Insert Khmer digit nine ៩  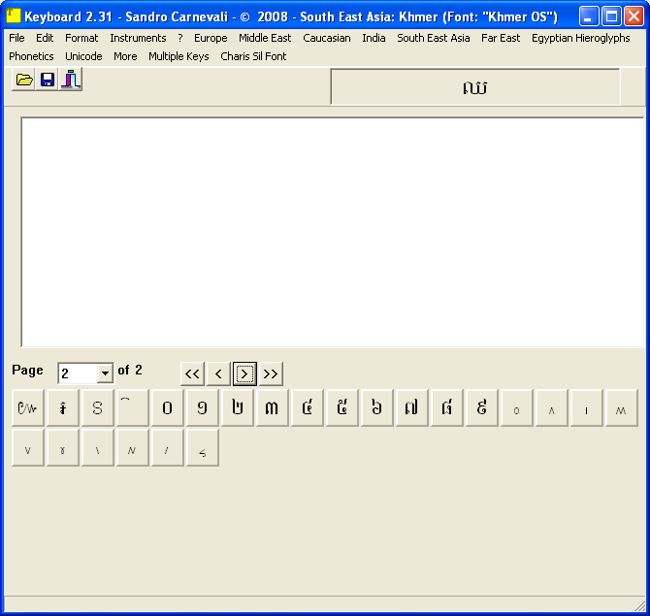[x=482, y=407]
